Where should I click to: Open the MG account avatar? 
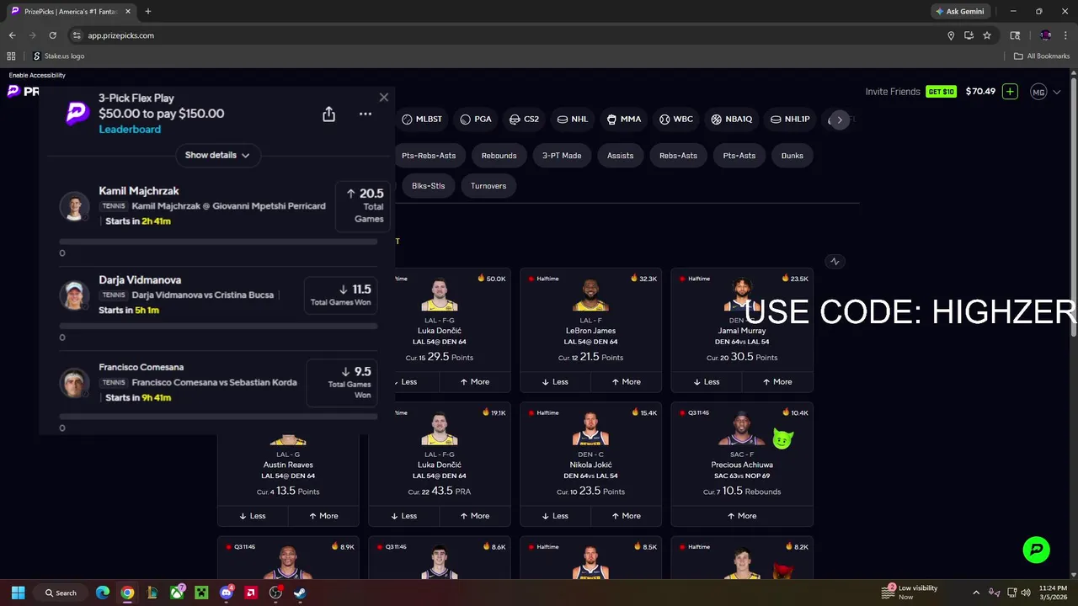click(1038, 92)
